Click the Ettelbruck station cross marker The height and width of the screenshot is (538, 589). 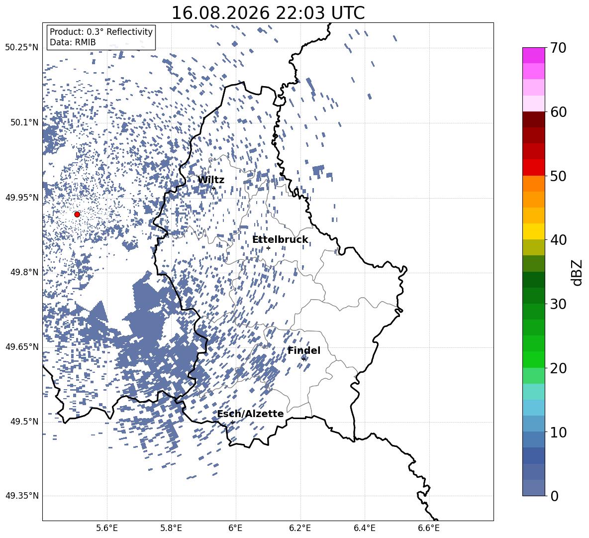click(x=268, y=248)
